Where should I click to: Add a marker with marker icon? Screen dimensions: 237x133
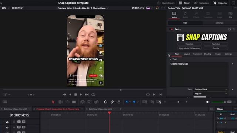tap(134, 102)
